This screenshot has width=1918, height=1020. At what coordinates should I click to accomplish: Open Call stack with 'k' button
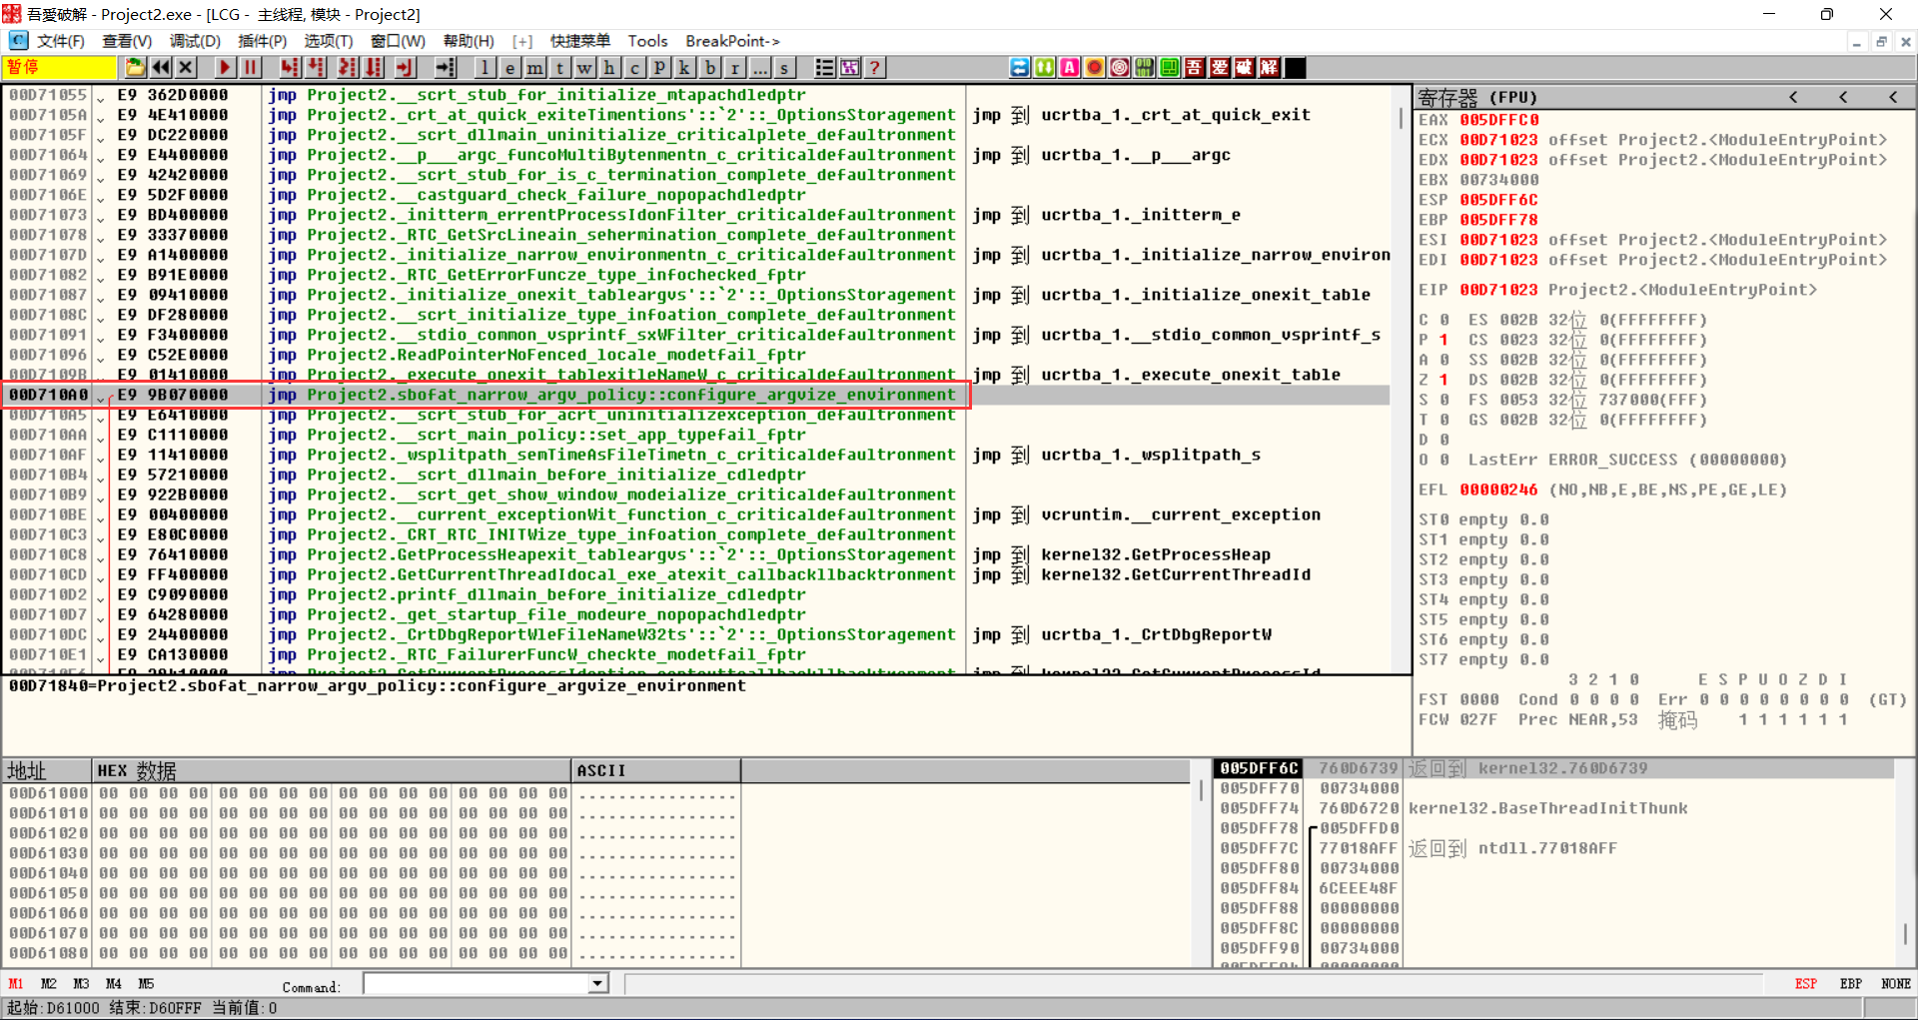click(x=684, y=67)
